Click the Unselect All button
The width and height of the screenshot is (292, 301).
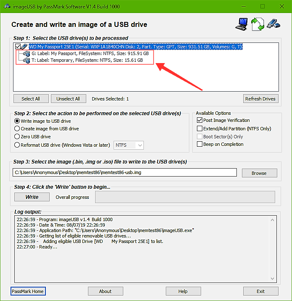69,99
